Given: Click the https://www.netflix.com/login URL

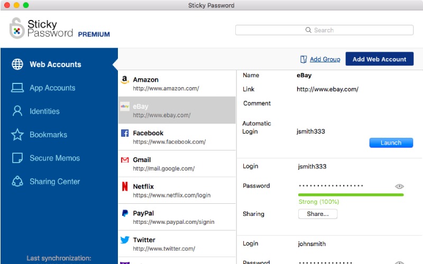Looking at the screenshot, I should tap(171, 195).
